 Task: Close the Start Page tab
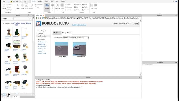tap(44, 15)
